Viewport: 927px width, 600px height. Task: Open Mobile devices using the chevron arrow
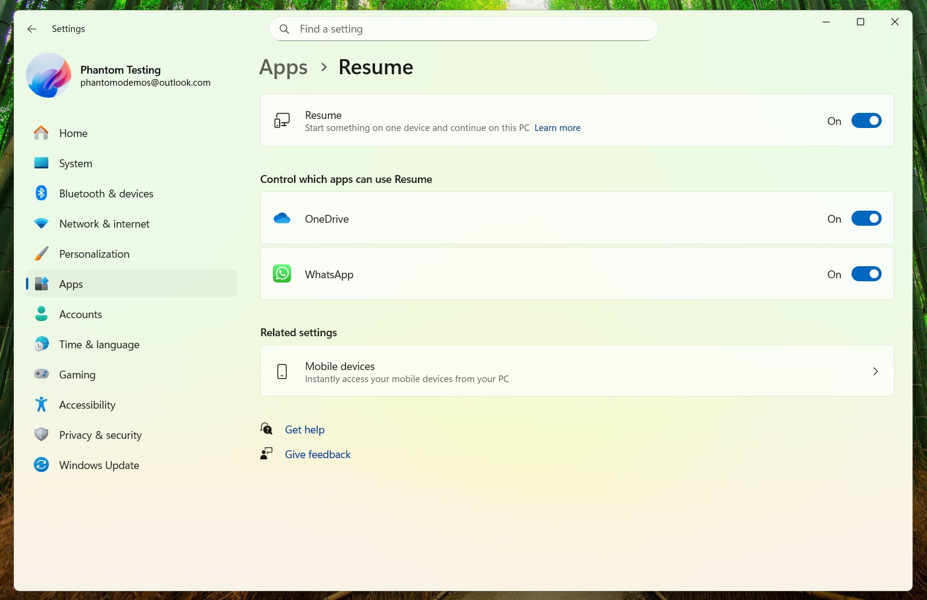click(875, 371)
